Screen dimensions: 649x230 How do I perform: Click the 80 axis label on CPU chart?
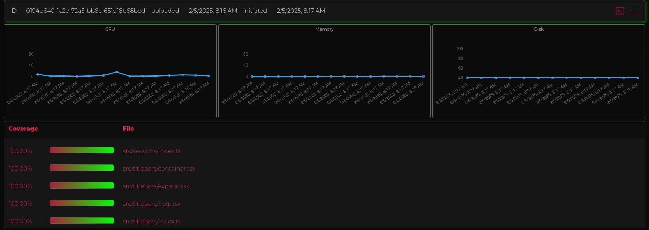tap(31, 54)
